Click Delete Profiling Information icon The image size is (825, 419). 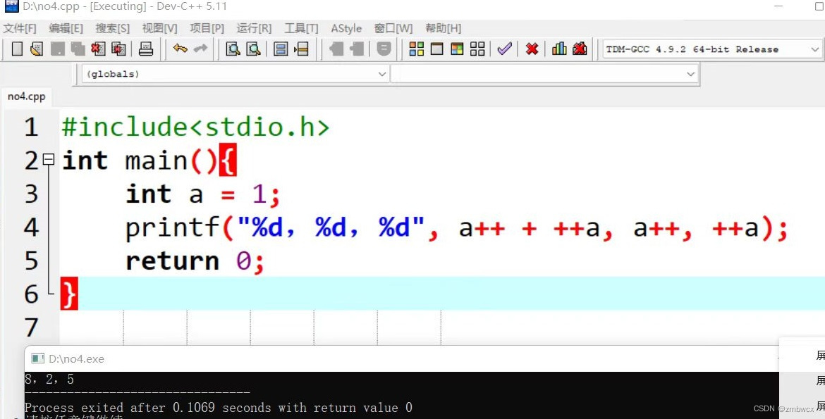[580, 49]
